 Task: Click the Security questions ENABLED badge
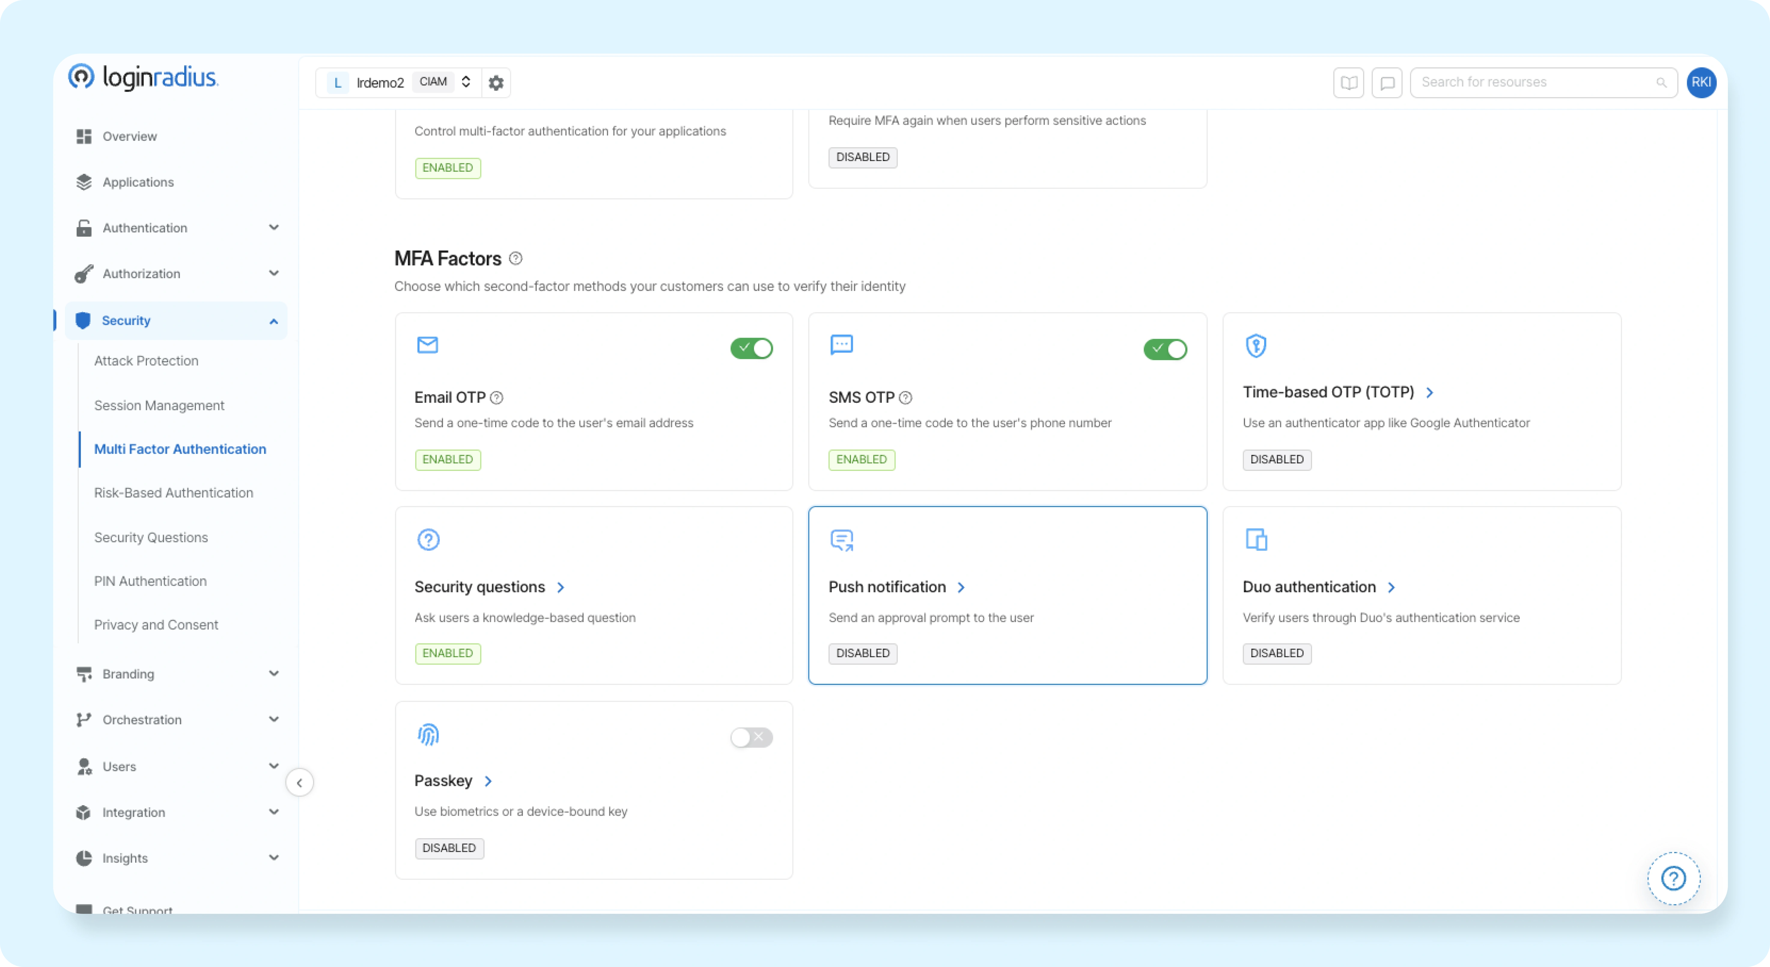point(448,653)
